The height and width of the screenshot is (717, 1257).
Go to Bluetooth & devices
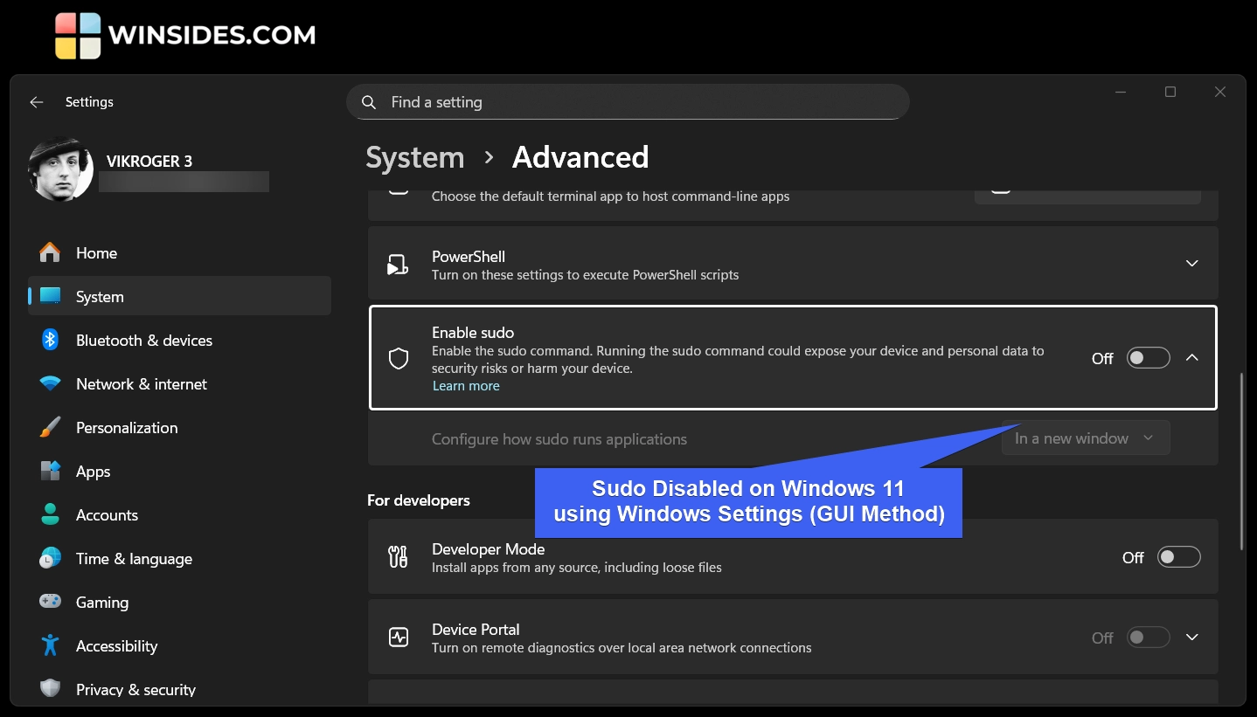click(179, 340)
